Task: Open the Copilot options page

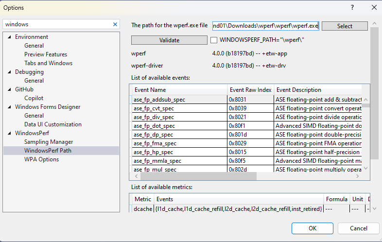Action: click(x=34, y=98)
